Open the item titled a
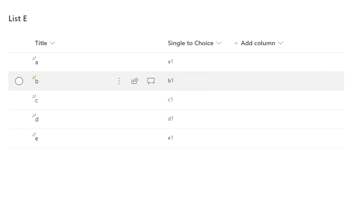This screenshot has height=202, width=345. coord(37,62)
